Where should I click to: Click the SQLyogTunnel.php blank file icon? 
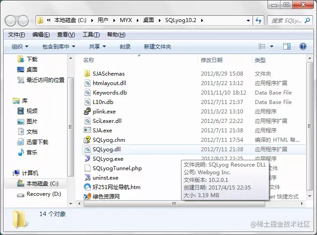point(87,168)
